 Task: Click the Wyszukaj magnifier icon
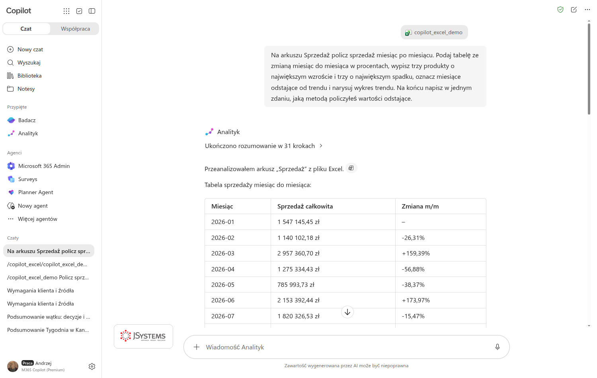[10, 62]
